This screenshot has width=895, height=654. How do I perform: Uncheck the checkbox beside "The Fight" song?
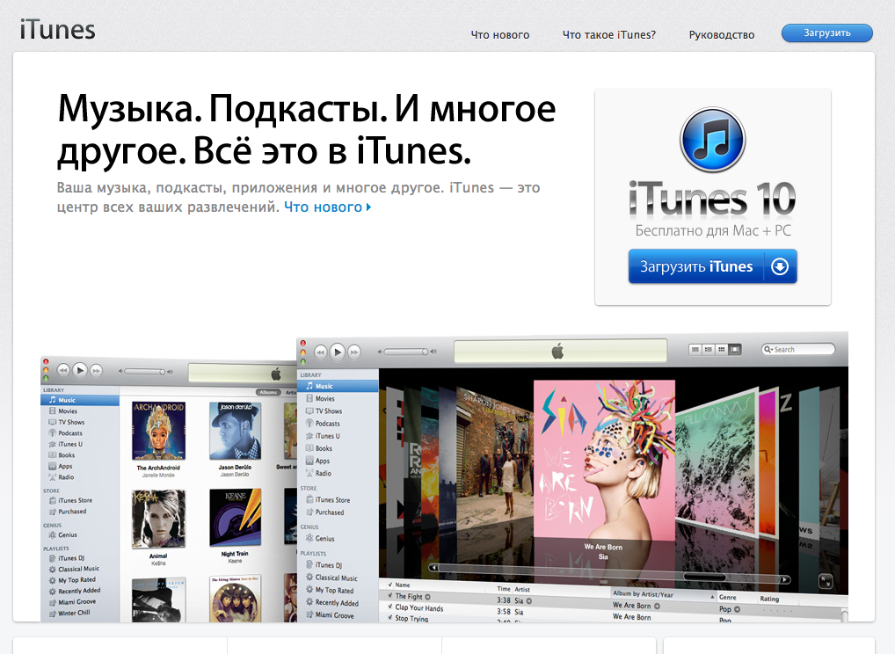[389, 596]
